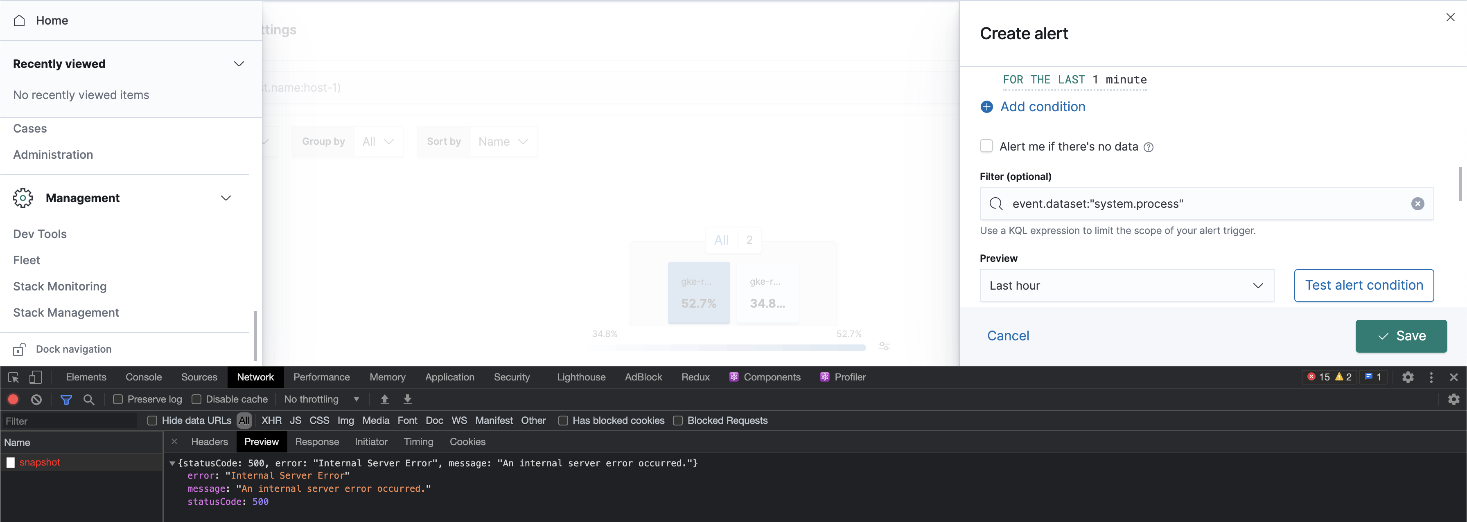The image size is (1467, 522).
Task: Open the Headers tab for snapshot request
Action: coord(209,442)
